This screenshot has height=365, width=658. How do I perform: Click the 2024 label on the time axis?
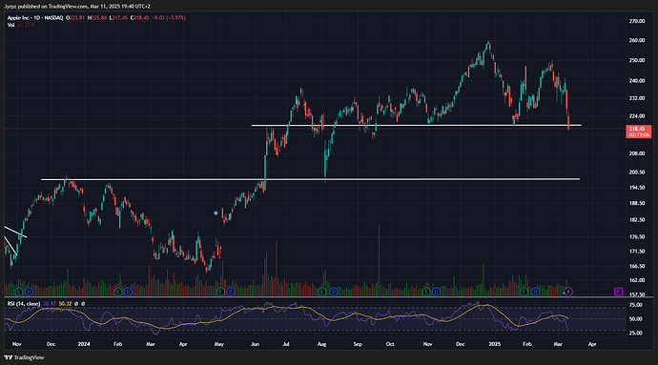[84, 344]
